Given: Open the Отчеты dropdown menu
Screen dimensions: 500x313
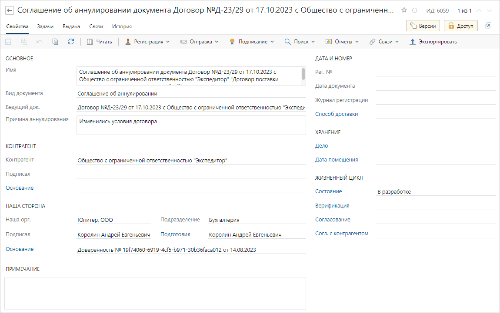Looking at the screenshot, I should pos(342,42).
